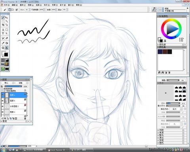Screen dimensions: 190x152
Task: Select the Rectangular Selection tool
Action: point(3,21)
